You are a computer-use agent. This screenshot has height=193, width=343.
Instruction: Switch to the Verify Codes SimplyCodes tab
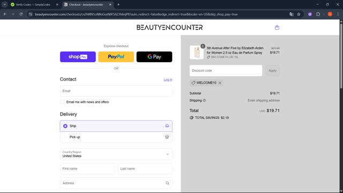click(x=33, y=5)
